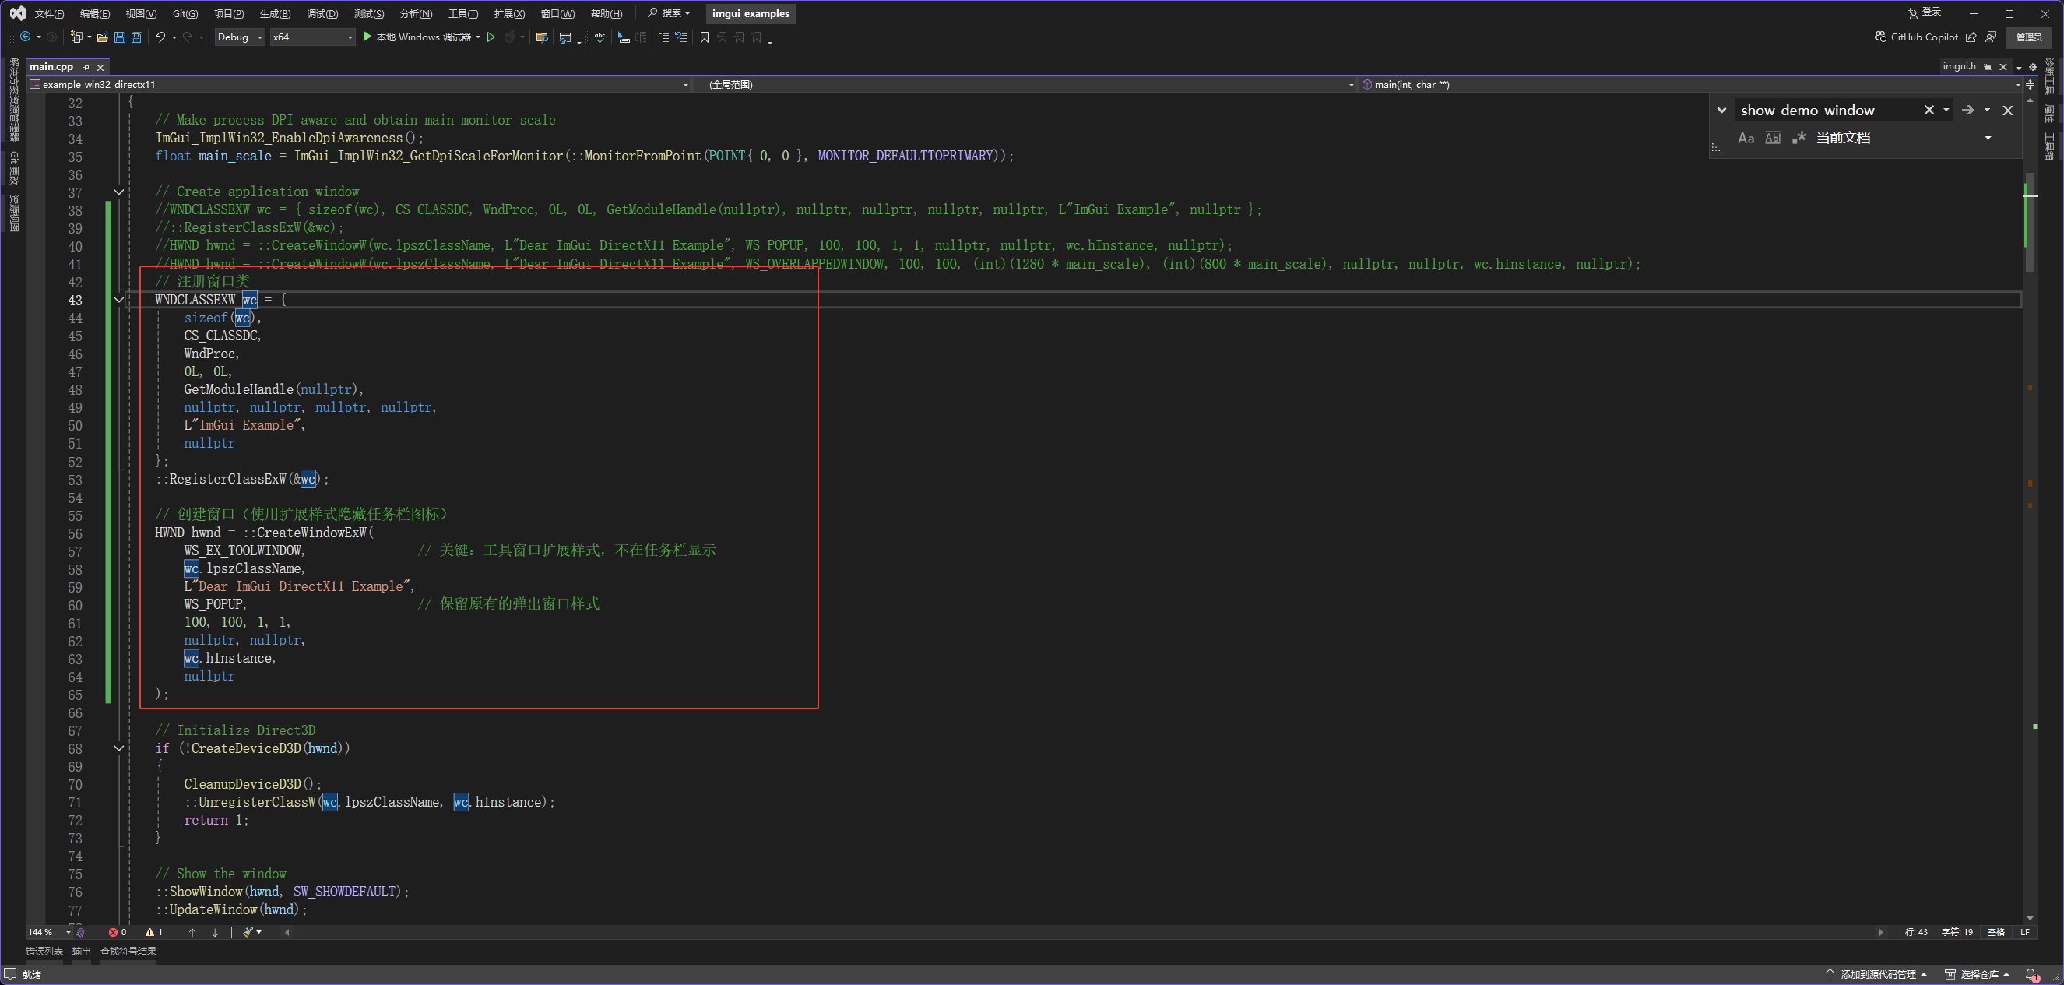
Task: Toggle the bookmark icon in the toolbar
Action: tap(705, 37)
